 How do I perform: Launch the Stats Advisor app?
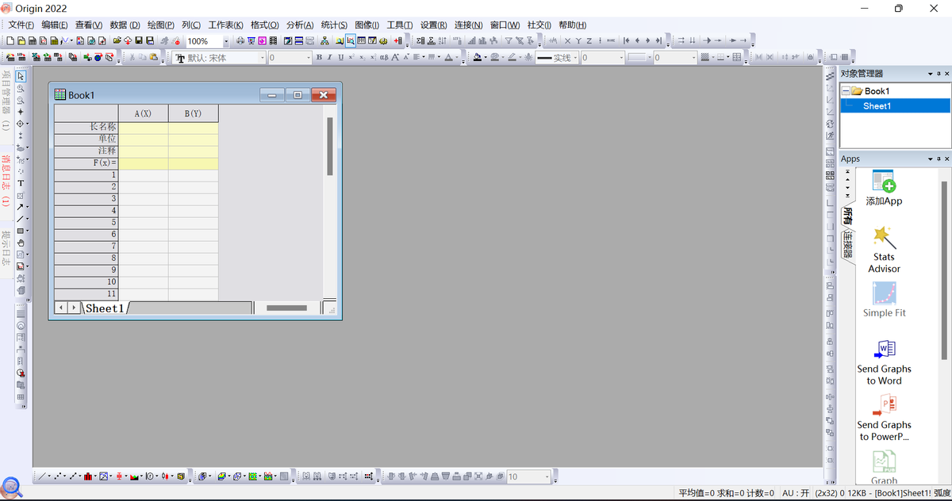tap(884, 250)
